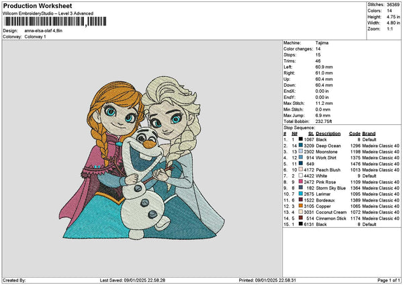Select the Deep Ocean description text
The width and height of the screenshot is (403, 285).
tap(328, 146)
